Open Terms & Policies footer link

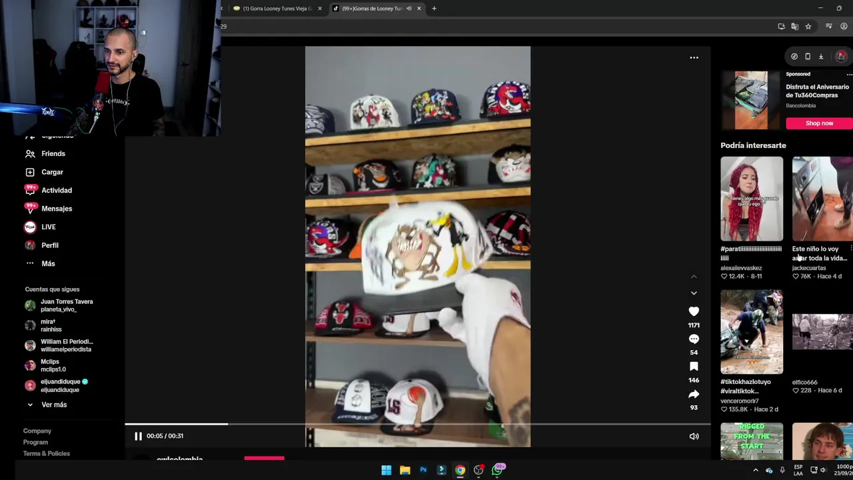[x=47, y=453]
